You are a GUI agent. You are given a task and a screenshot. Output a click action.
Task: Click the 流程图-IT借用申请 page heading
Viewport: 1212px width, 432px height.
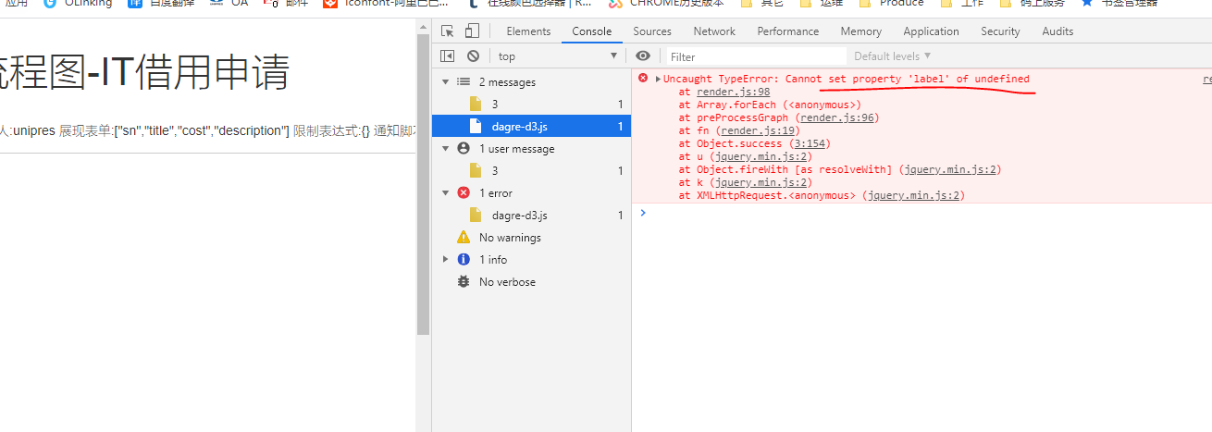pos(144,73)
